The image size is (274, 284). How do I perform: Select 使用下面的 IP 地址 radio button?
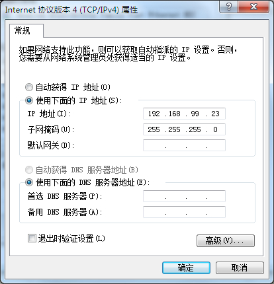29,100
